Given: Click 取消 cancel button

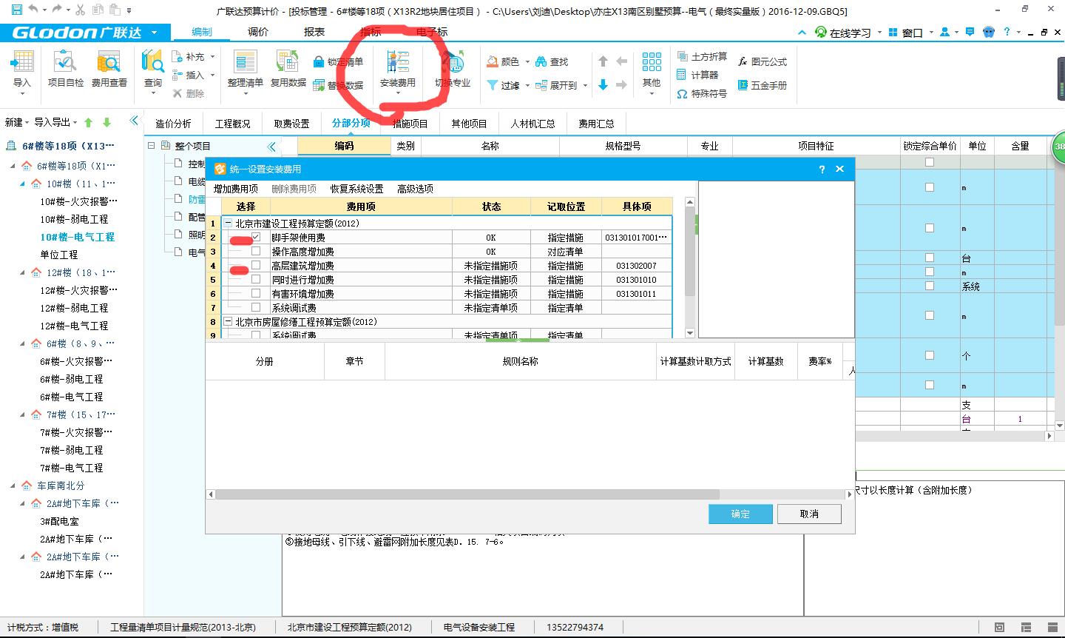Looking at the screenshot, I should [809, 514].
